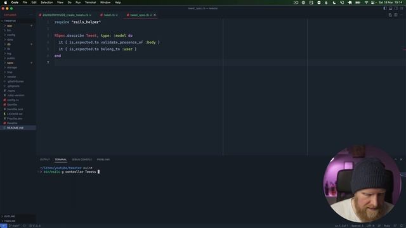
Task: Open the DEBUG CONSOLE panel tab
Action: [82, 160]
